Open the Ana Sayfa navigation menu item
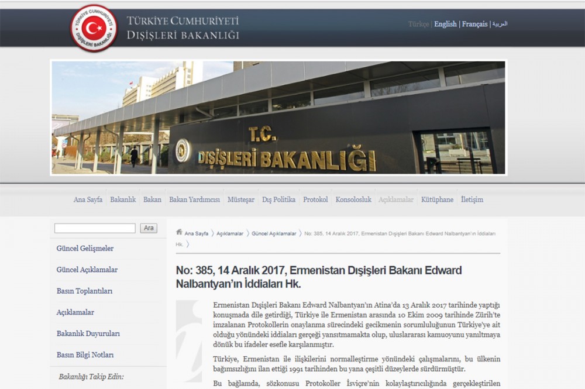Viewport: 585px width, 389px height. [88, 199]
